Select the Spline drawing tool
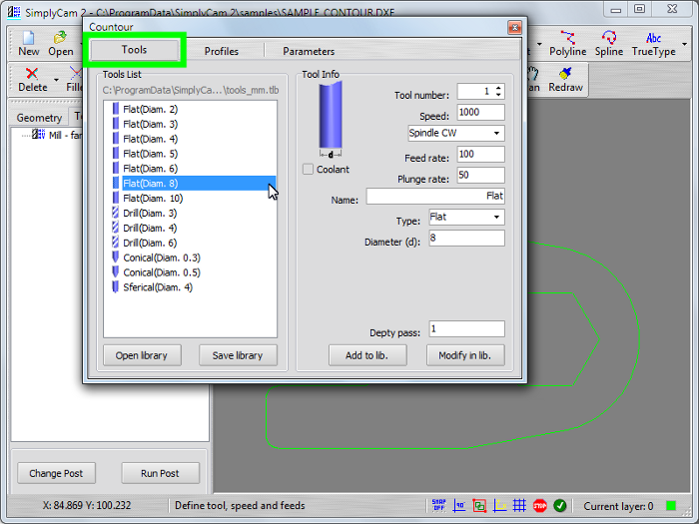699x524 pixels. pos(608,44)
